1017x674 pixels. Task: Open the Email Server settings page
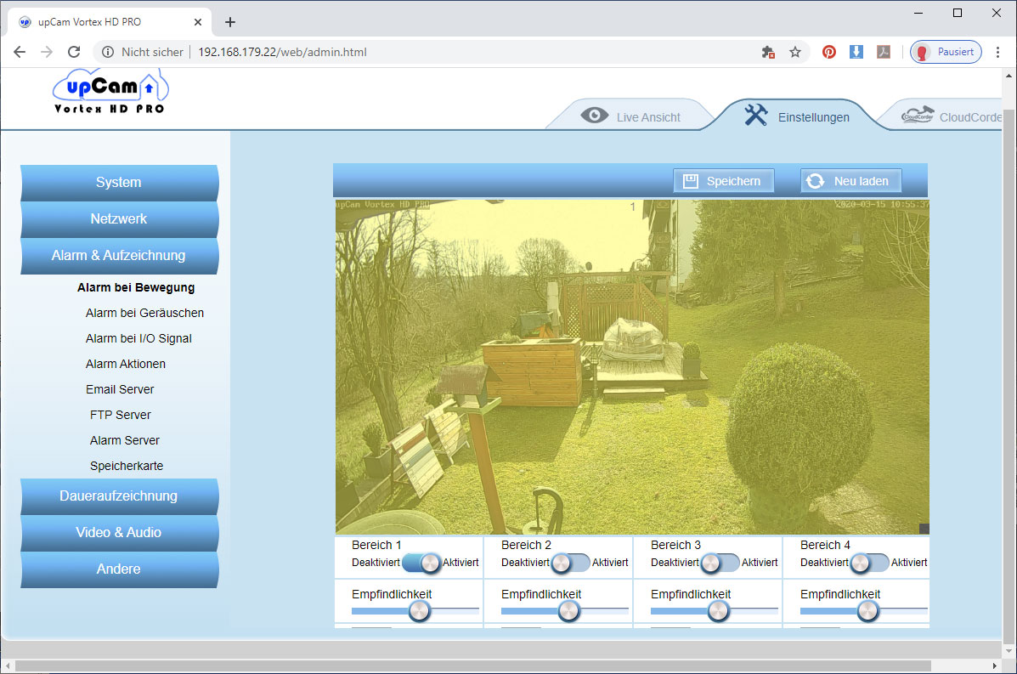[x=120, y=389]
